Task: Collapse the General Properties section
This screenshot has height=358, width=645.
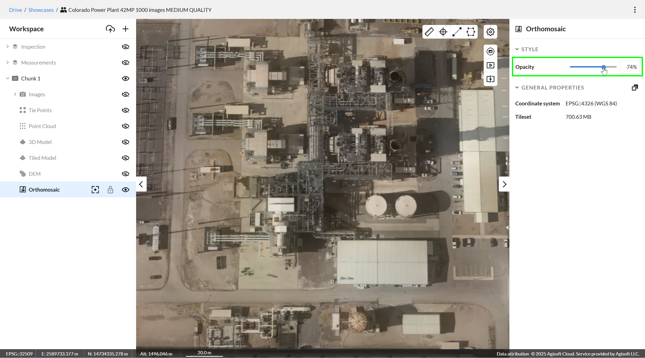Action: 517,87
